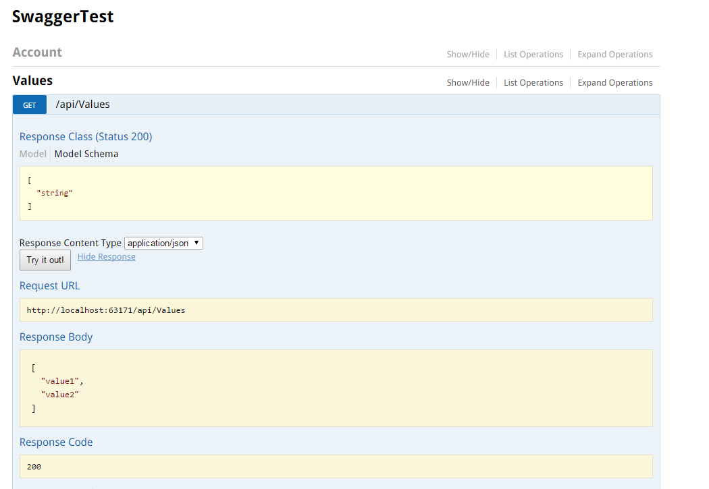Select List Operations for Values

click(533, 83)
